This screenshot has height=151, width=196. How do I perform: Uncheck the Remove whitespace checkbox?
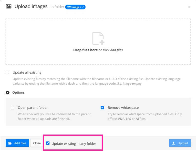coord(102,108)
